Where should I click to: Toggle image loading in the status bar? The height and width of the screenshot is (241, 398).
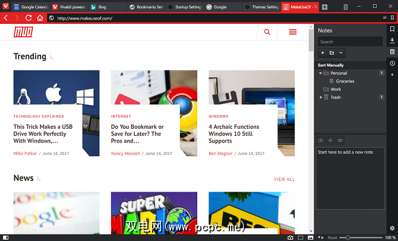point(311,237)
